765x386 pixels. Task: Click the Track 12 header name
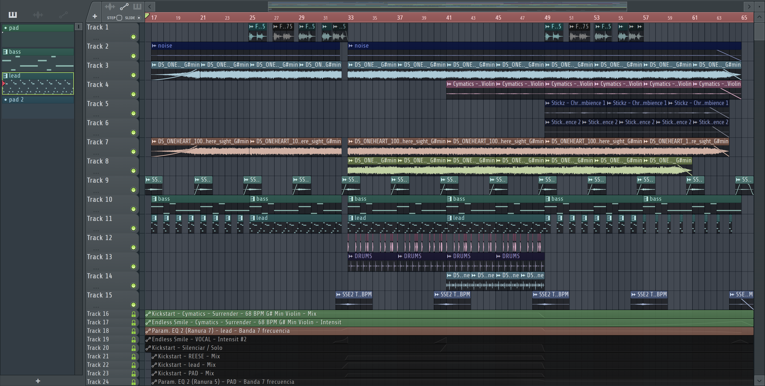pyautogui.click(x=100, y=238)
